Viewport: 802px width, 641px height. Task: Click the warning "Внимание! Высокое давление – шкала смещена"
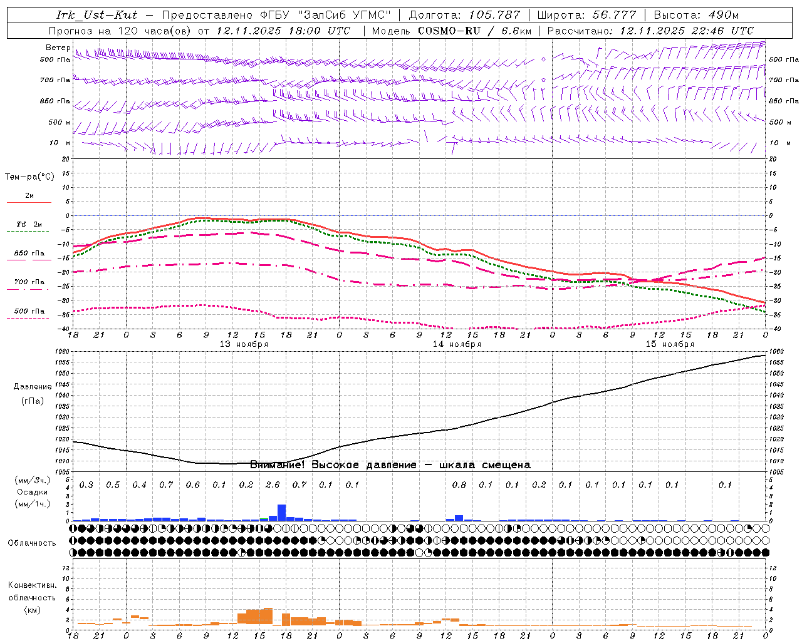pos(390,465)
